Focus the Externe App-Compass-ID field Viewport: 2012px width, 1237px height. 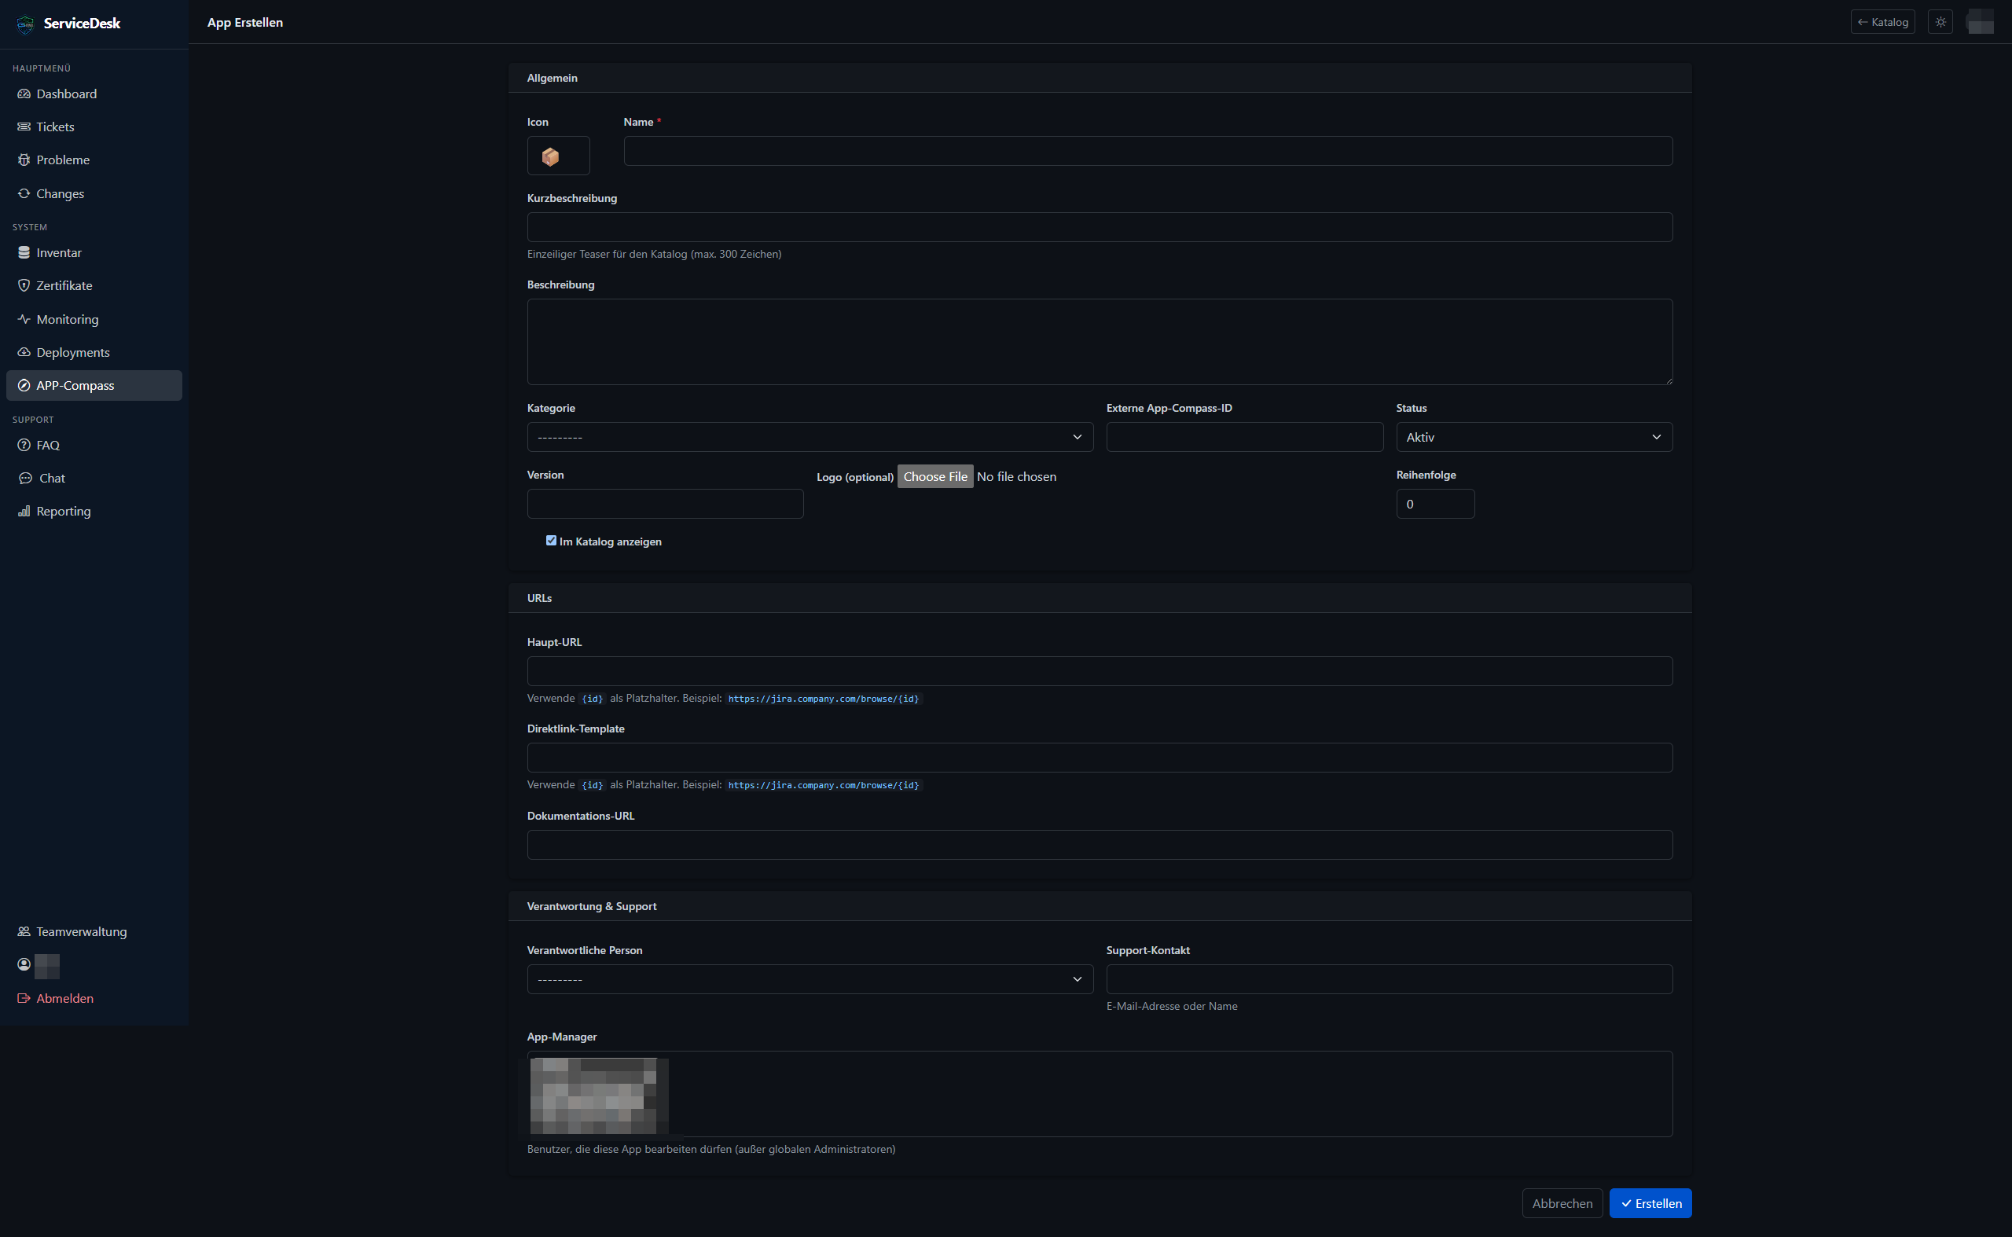pyautogui.click(x=1244, y=437)
